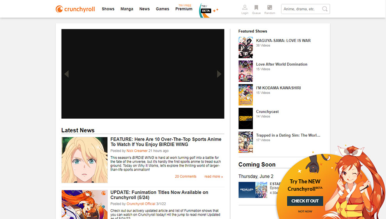This screenshot has width=386, height=219.
Task: Click the search magnifier icon
Action: tap(325, 9)
